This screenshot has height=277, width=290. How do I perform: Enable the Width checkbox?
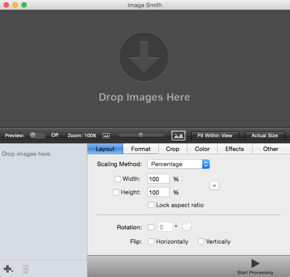tap(118, 179)
